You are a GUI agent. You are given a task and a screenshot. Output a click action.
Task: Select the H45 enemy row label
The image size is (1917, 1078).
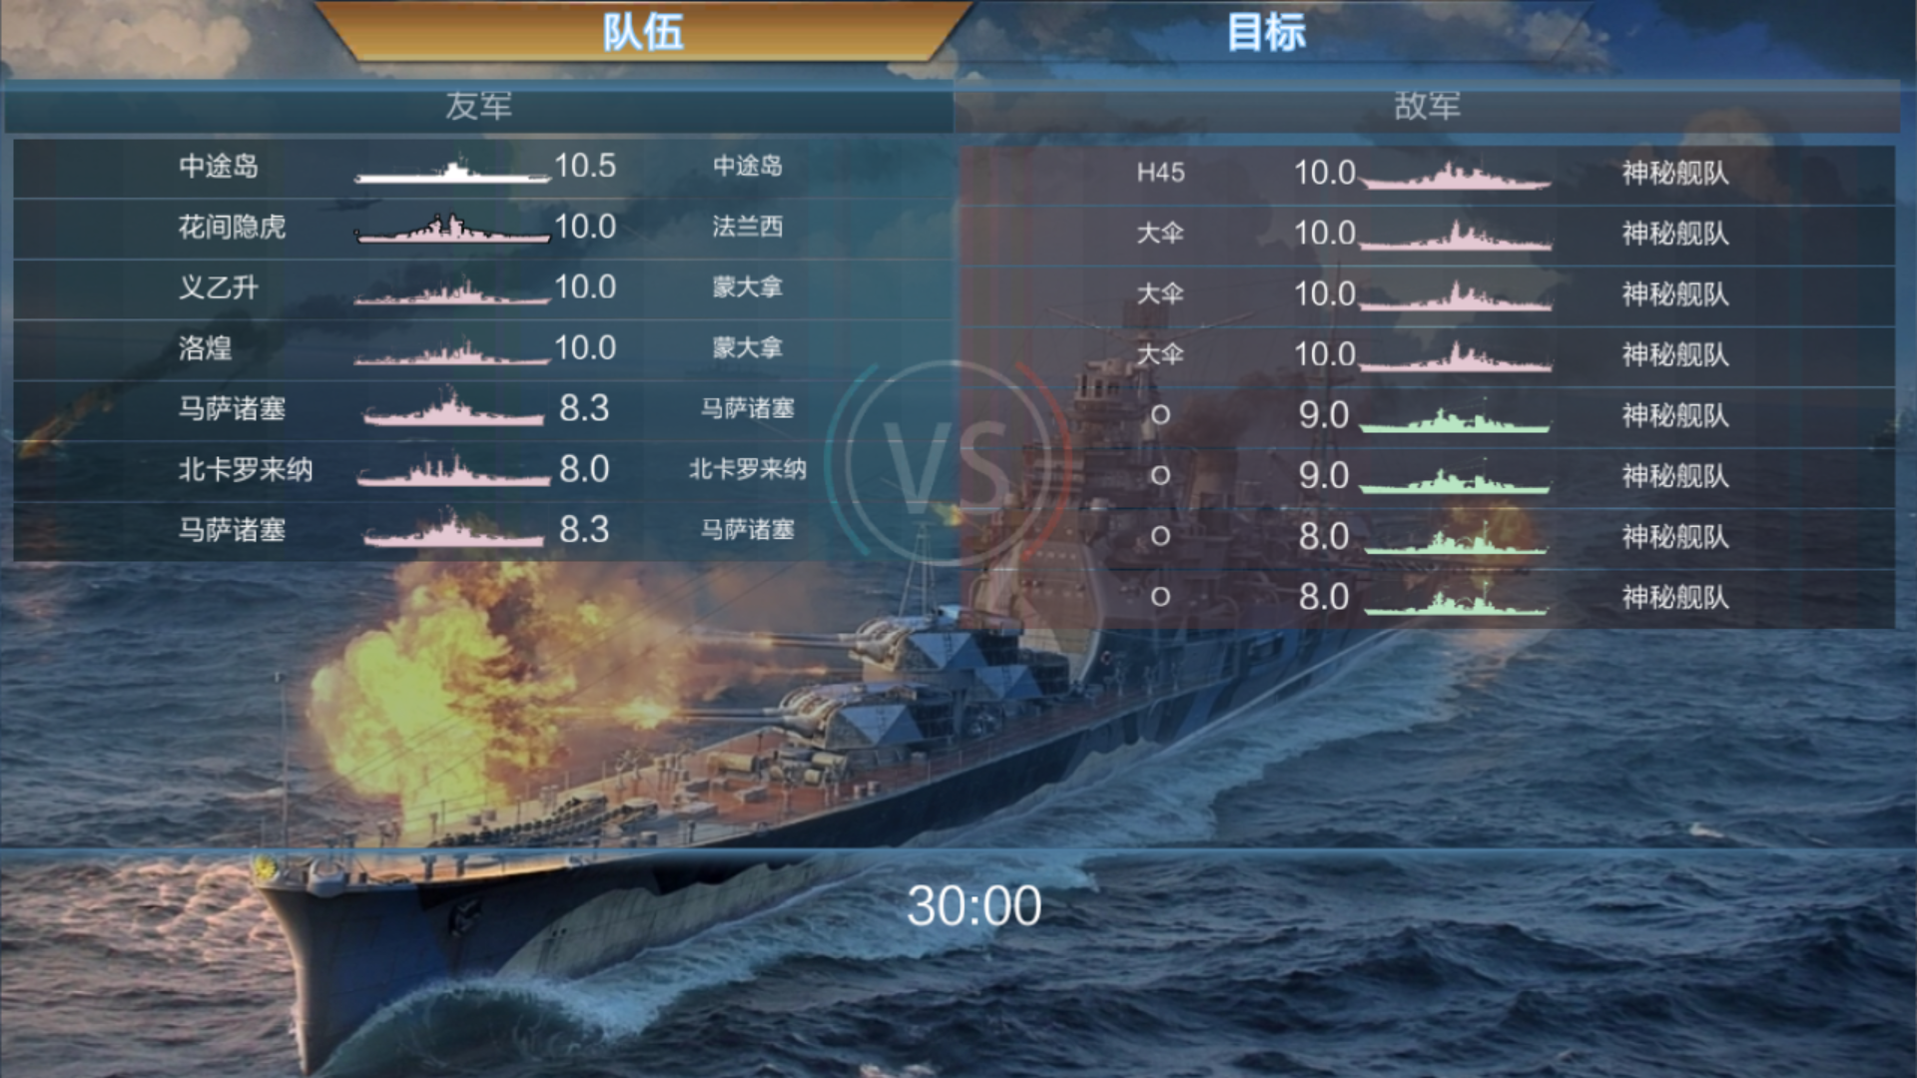pos(1160,174)
